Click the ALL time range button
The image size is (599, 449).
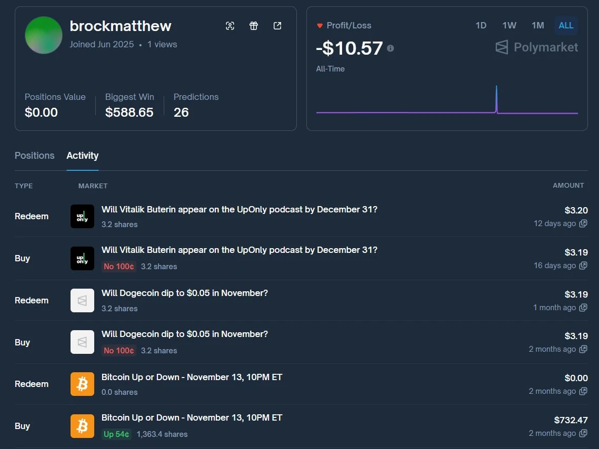click(566, 25)
